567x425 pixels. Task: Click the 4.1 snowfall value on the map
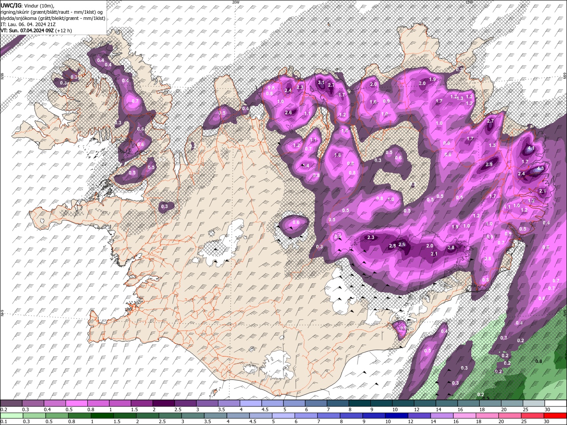(x=532, y=149)
